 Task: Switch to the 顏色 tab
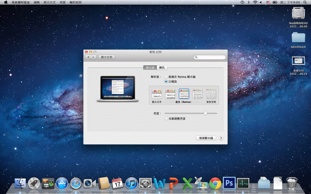162,68
